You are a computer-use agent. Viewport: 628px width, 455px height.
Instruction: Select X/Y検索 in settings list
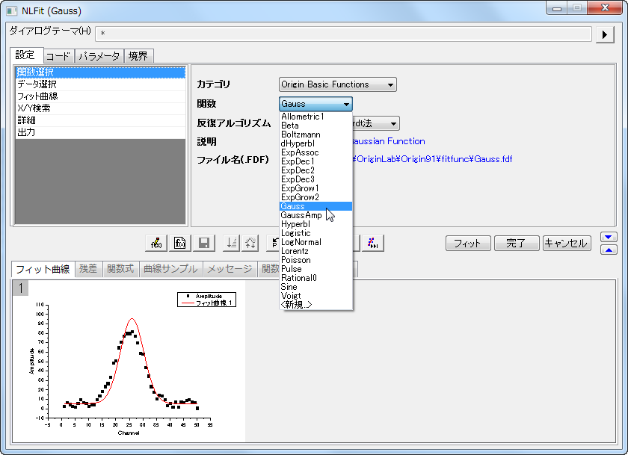(100, 108)
